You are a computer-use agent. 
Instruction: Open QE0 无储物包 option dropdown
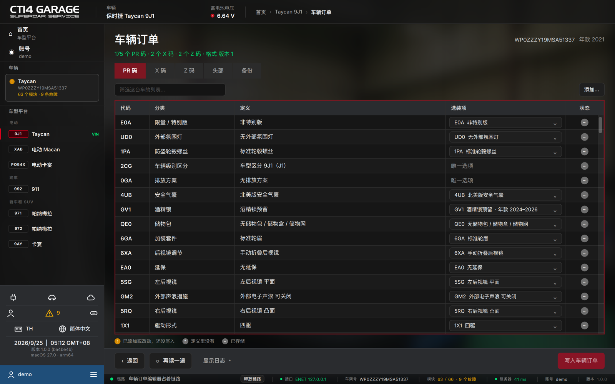point(505,224)
